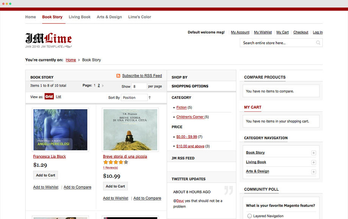Image resolution: width=348 pixels, height=219 pixels.
Task: Expand Arts & Design category plus icon
Action: [x=313, y=172]
